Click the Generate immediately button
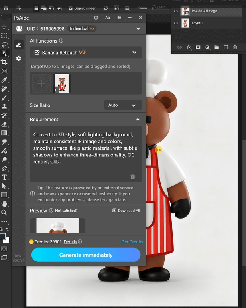 click(x=86, y=255)
